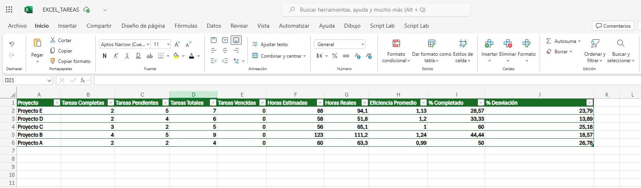Toggle underline S formatting

pyautogui.click(x=127, y=56)
